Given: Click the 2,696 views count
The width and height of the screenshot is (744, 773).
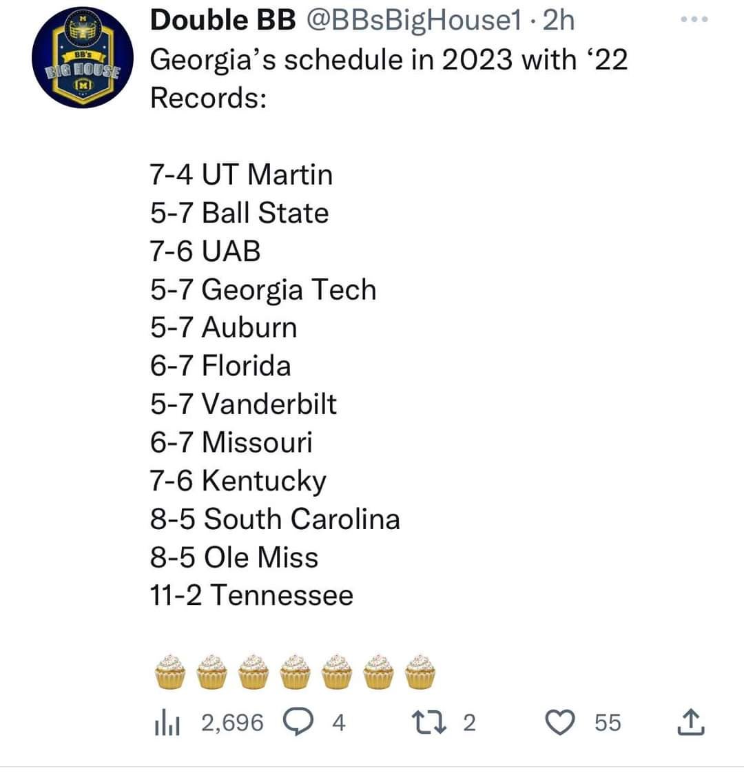Looking at the screenshot, I should [232, 723].
